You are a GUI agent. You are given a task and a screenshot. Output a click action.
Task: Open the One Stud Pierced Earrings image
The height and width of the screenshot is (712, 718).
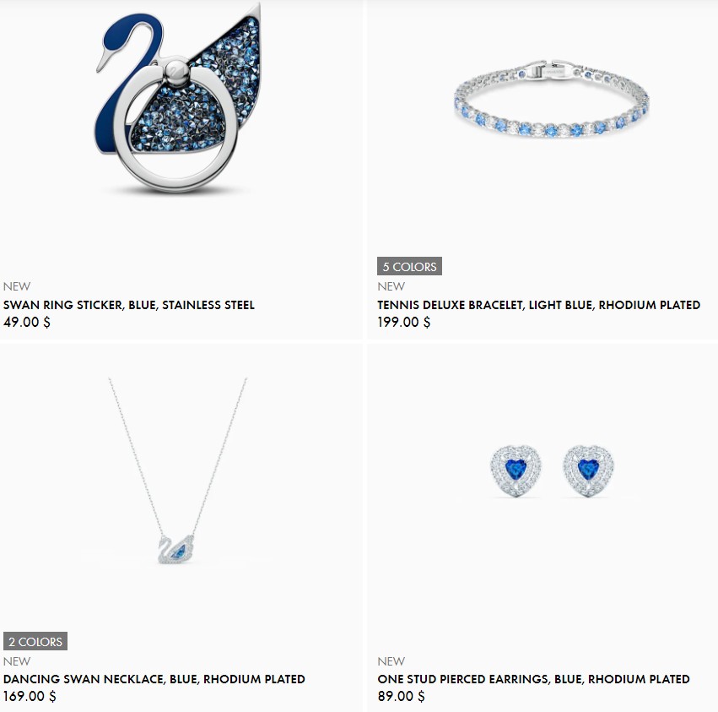tap(552, 470)
